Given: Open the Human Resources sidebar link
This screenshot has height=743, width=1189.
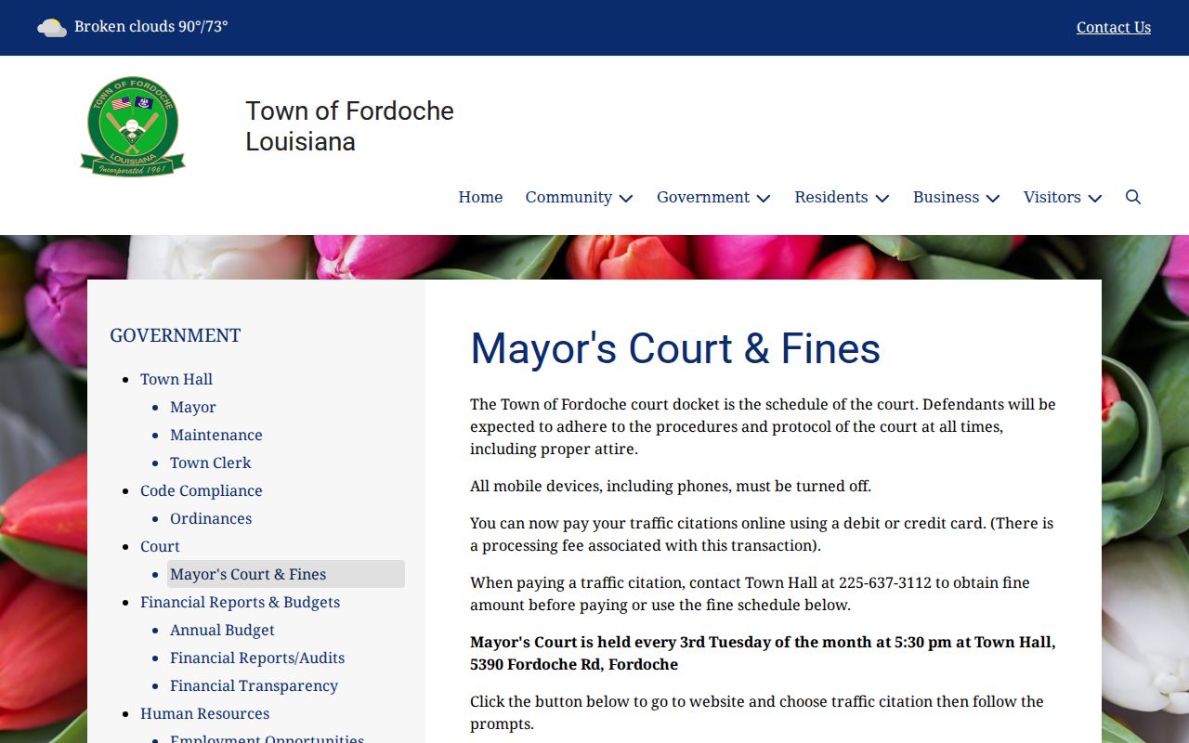Looking at the screenshot, I should pos(204,713).
